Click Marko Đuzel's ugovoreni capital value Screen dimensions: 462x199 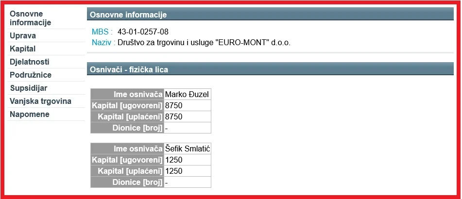pos(173,105)
